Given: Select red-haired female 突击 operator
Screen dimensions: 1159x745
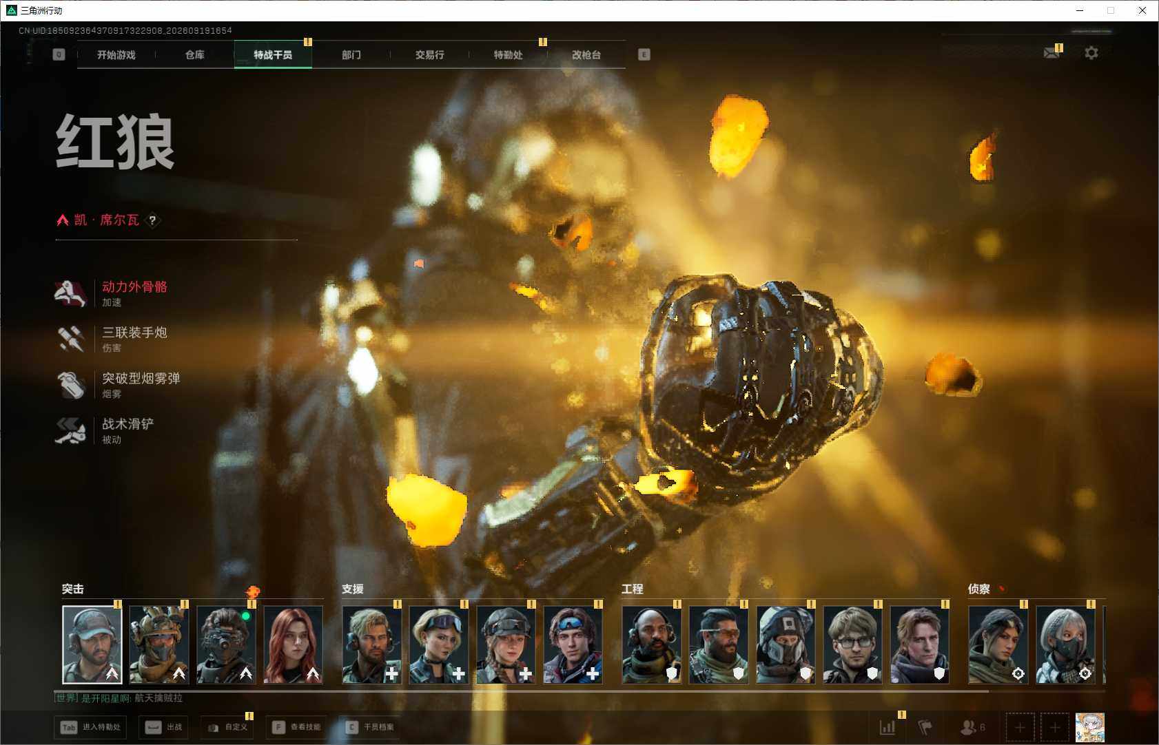Looking at the screenshot, I should coord(294,644).
